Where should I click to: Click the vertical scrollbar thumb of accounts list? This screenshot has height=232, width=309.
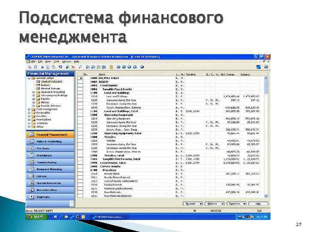coord(266,87)
